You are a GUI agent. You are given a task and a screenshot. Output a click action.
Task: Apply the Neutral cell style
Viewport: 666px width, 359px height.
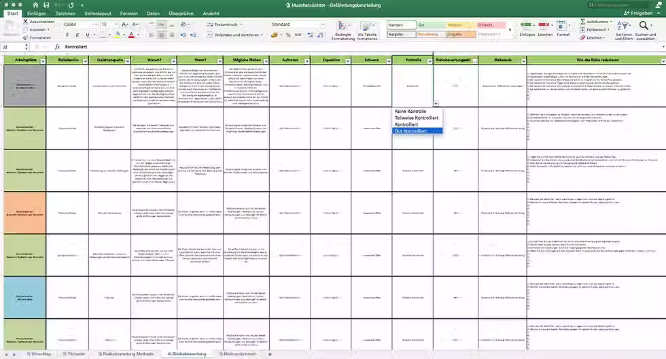461,25
